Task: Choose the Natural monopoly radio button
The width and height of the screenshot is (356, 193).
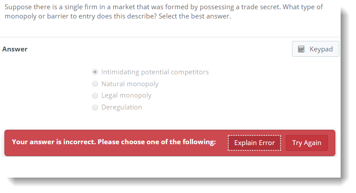Action: click(x=95, y=84)
